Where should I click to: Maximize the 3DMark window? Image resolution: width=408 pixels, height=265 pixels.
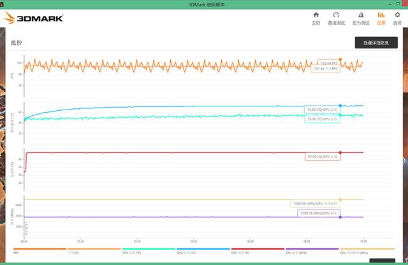point(398,4)
